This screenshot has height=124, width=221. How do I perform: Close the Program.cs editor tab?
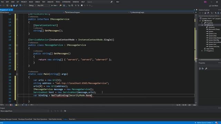pyautogui.click(x=12, y=10)
